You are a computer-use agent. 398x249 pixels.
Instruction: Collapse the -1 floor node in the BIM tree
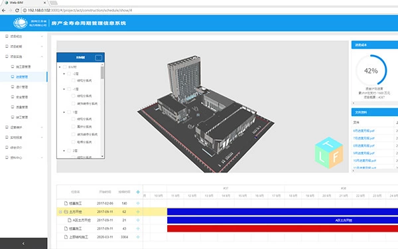pyautogui.click(x=64, y=89)
